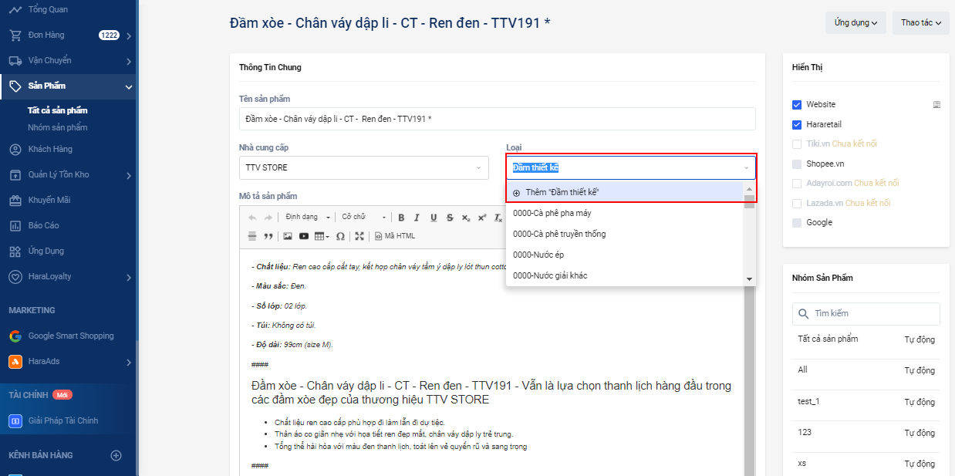Open the Cỡ chữ font size dropdown

(363, 218)
